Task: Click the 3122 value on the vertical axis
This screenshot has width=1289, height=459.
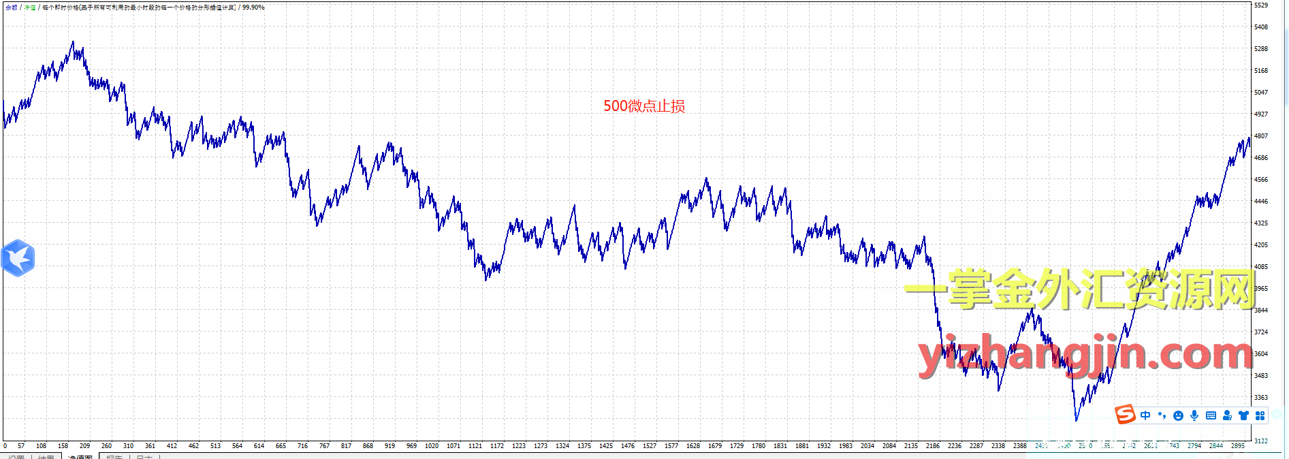Action: tap(1261, 441)
